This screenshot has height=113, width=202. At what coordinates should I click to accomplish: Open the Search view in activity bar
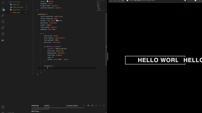coord(3,3)
